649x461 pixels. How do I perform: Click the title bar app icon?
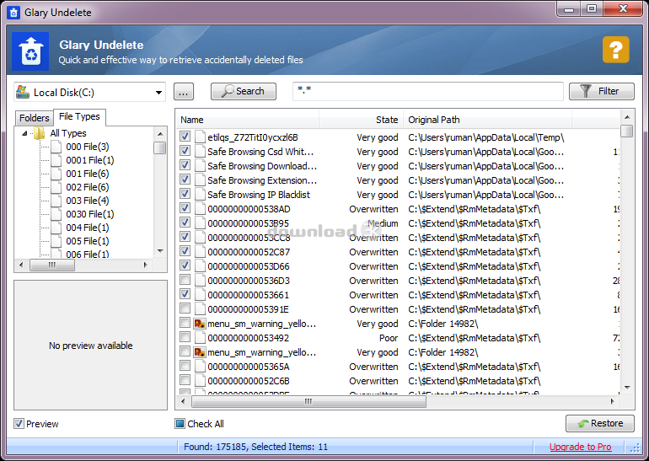click(x=13, y=13)
